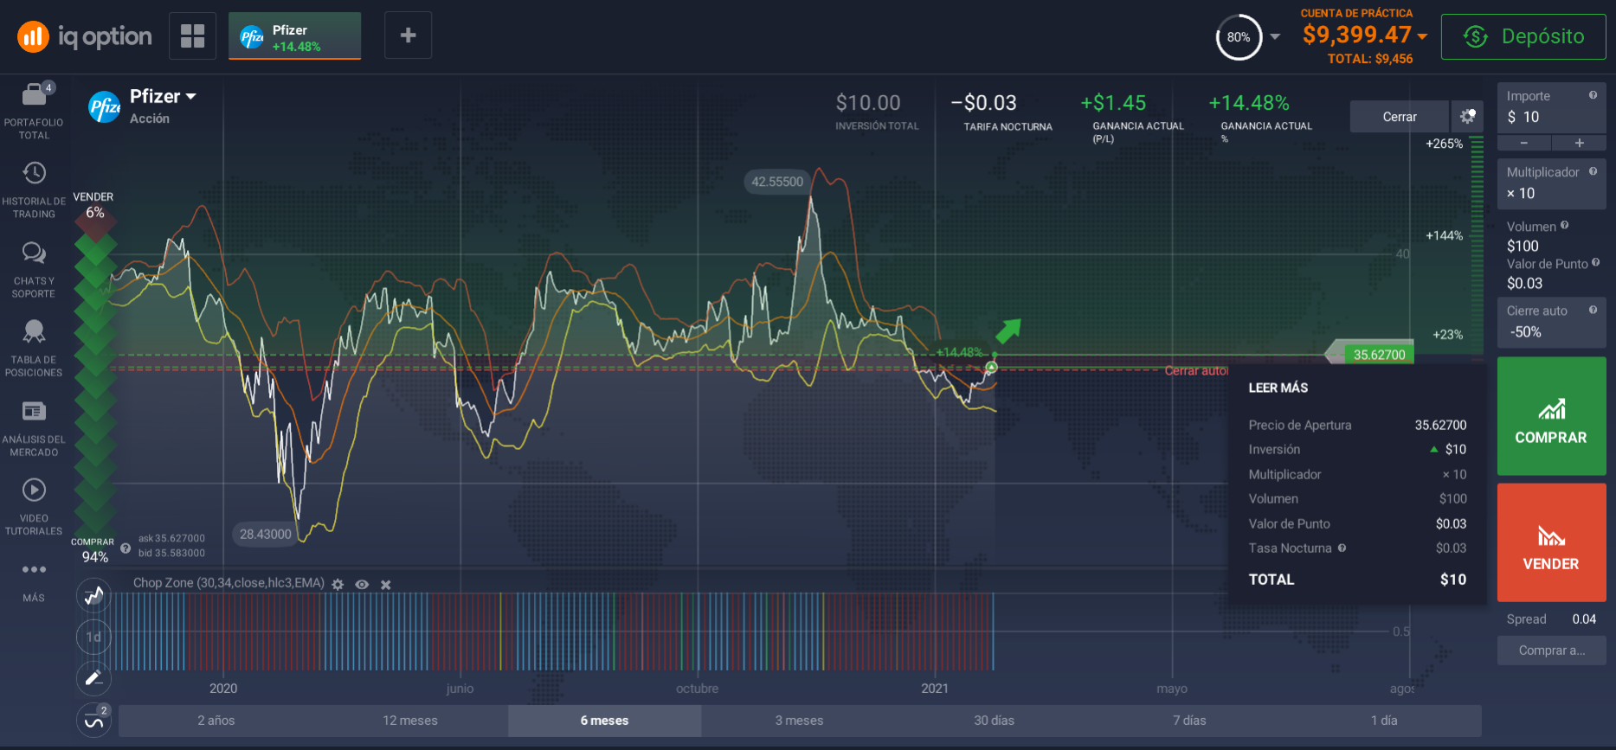Select the 6 meses time range

click(x=604, y=721)
